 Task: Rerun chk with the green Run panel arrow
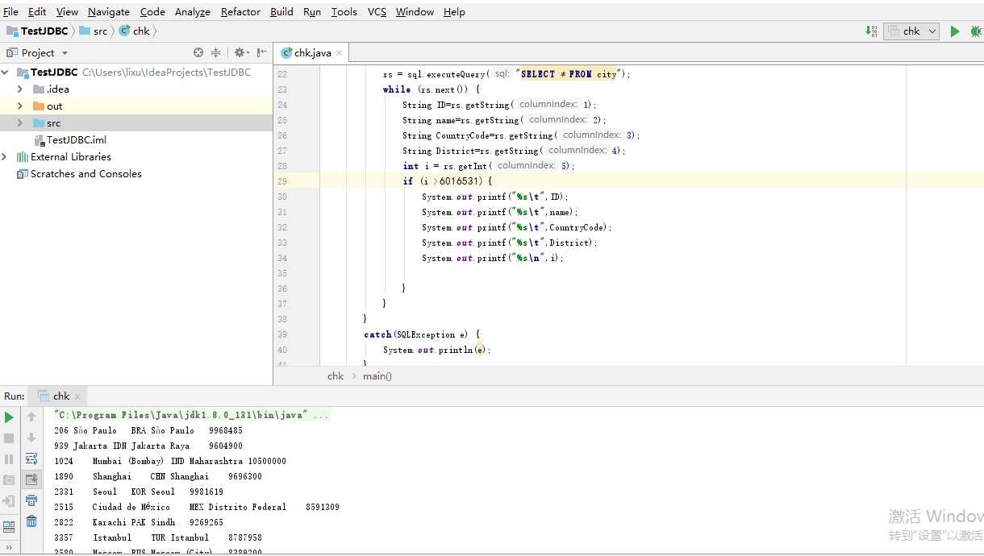[9, 417]
